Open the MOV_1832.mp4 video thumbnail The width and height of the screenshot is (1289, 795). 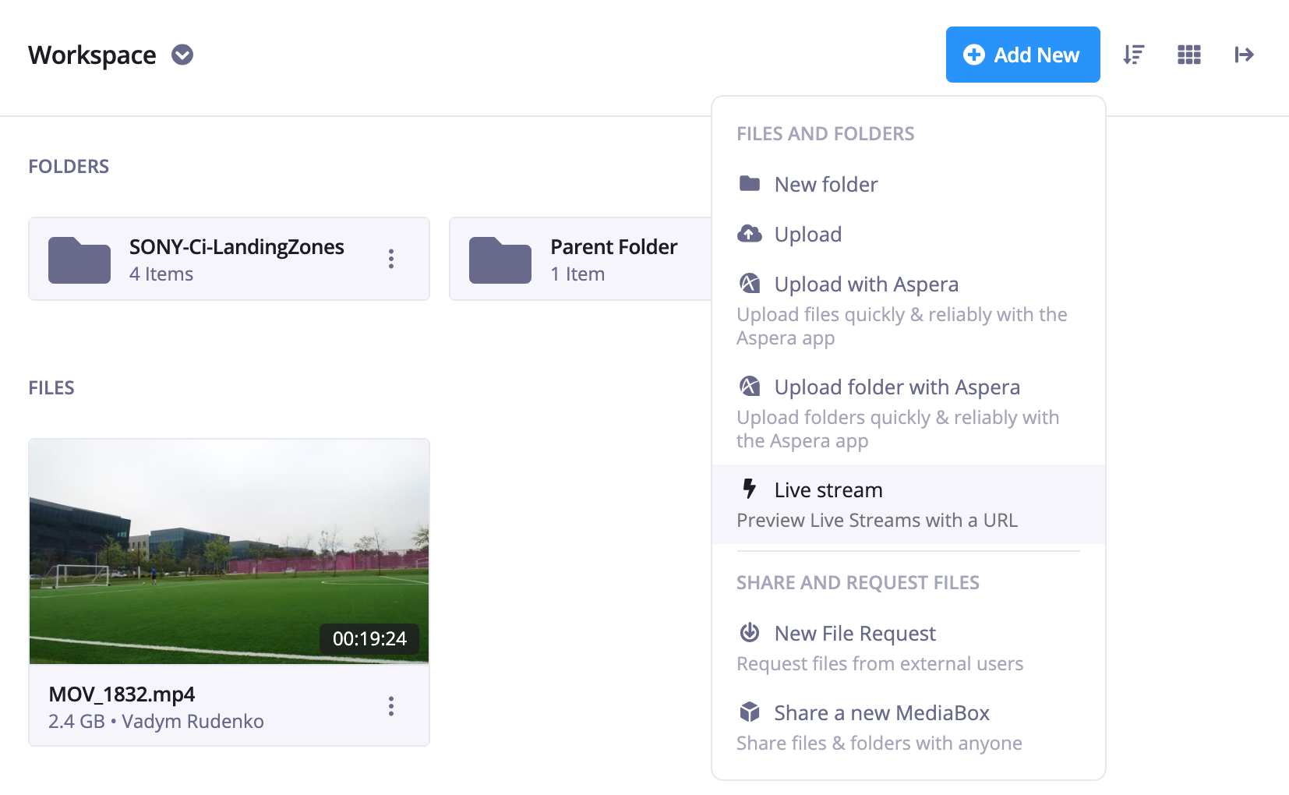(x=229, y=552)
